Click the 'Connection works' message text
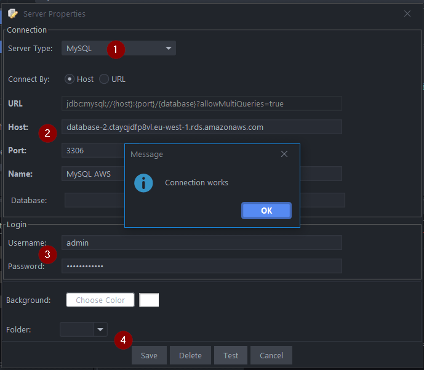The width and height of the screenshot is (424, 370). [x=196, y=183]
